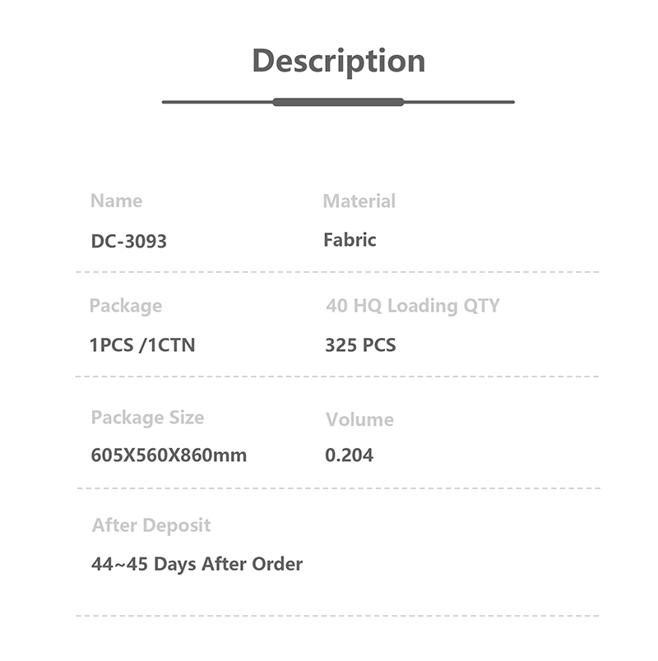Click the dashed divider below Volume row

(337, 488)
